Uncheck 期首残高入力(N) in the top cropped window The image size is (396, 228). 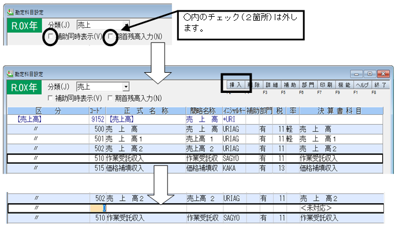110,36
